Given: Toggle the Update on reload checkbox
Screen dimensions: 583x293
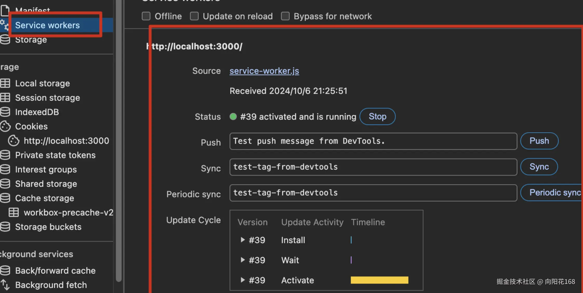Looking at the screenshot, I should click(x=194, y=16).
